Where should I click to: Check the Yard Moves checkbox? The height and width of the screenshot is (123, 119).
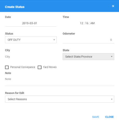[39, 67]
